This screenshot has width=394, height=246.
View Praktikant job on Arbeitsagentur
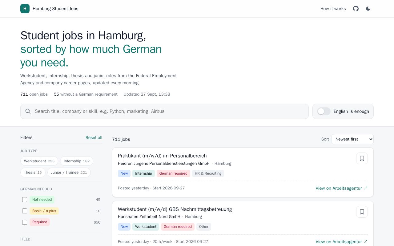point(341,188)
